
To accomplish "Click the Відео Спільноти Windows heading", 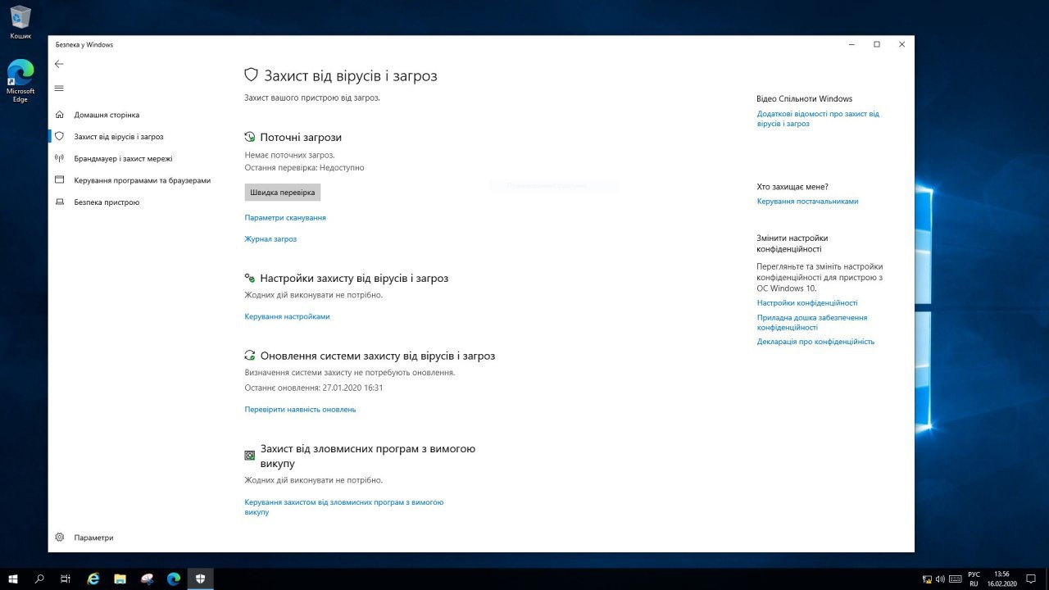I will [x=805, y=99].
